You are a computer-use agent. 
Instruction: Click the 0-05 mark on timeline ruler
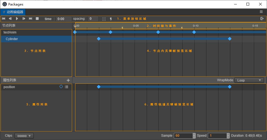tap(136, 26)
